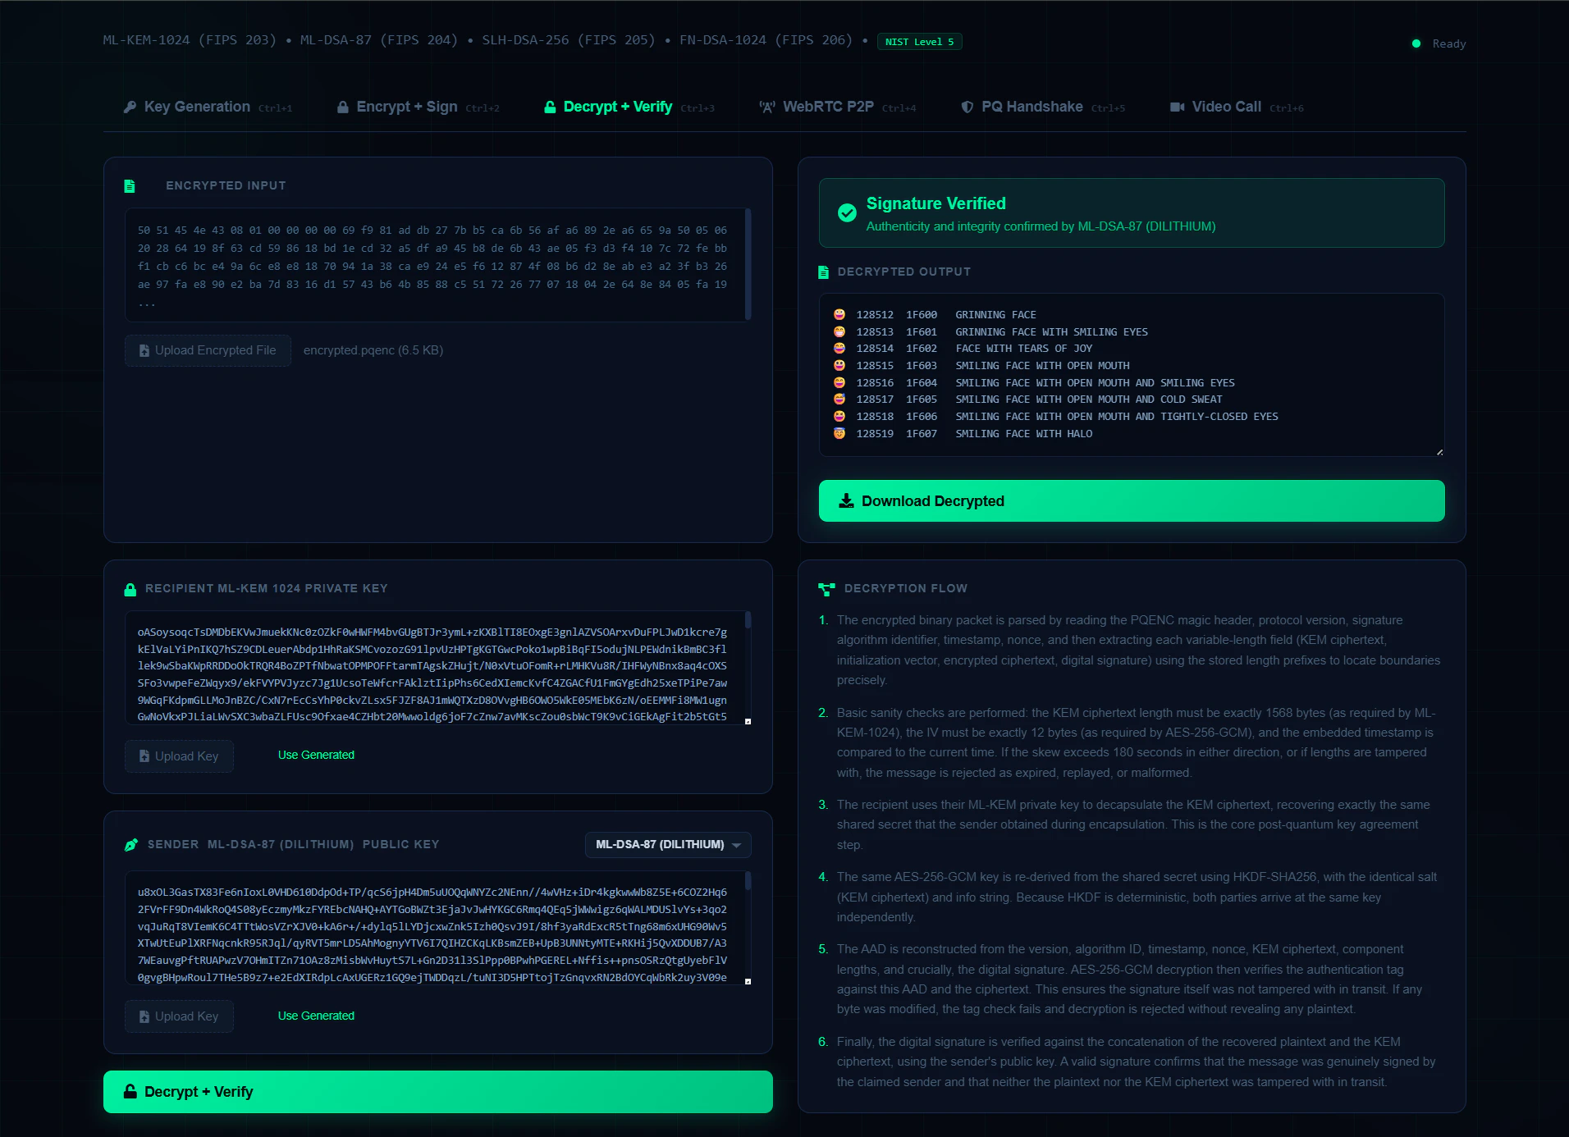1569x1137 pixels.
Task: Click the encrypted.pqenc (6.5 KB) file name
Action: tap(373, 350)
